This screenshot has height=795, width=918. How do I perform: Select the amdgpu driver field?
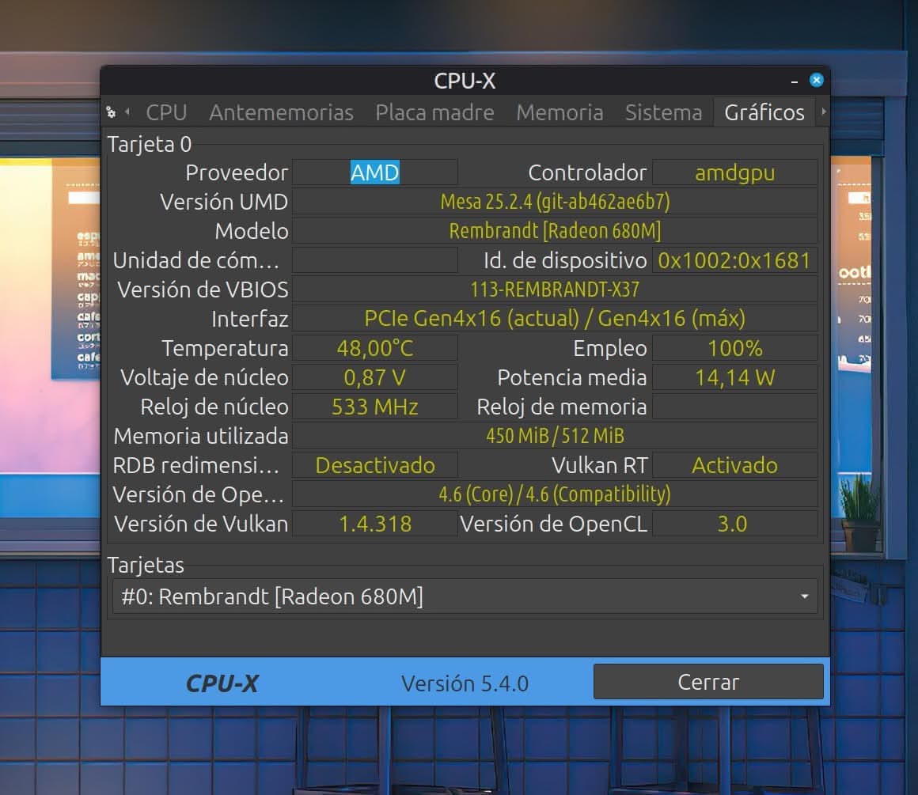click(x=734, y=172)
